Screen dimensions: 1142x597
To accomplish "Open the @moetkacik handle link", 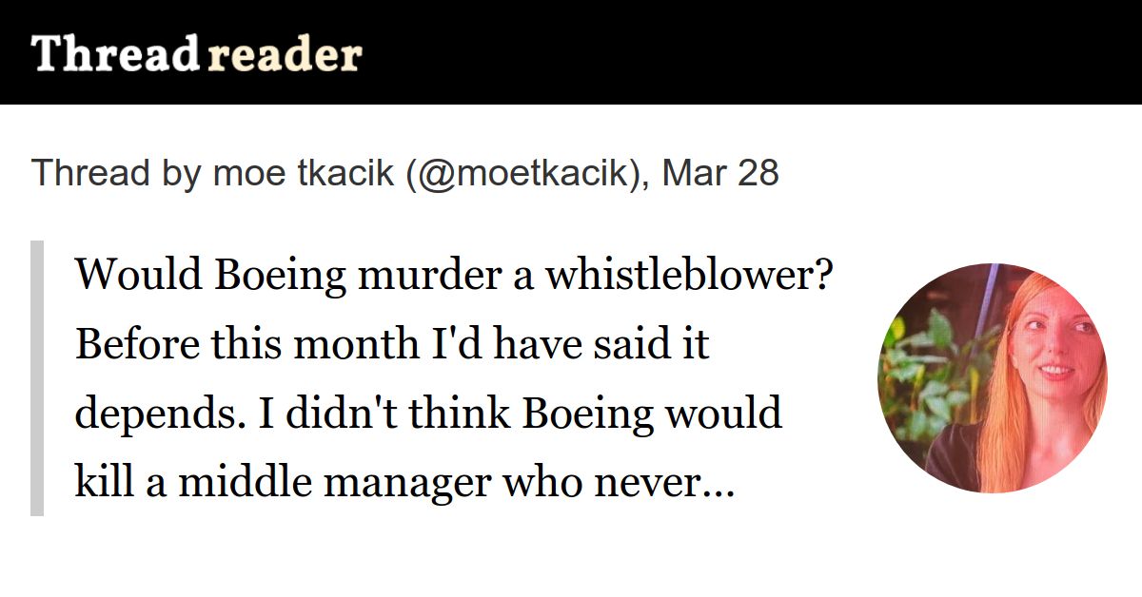I will click(x=522, y=173).
